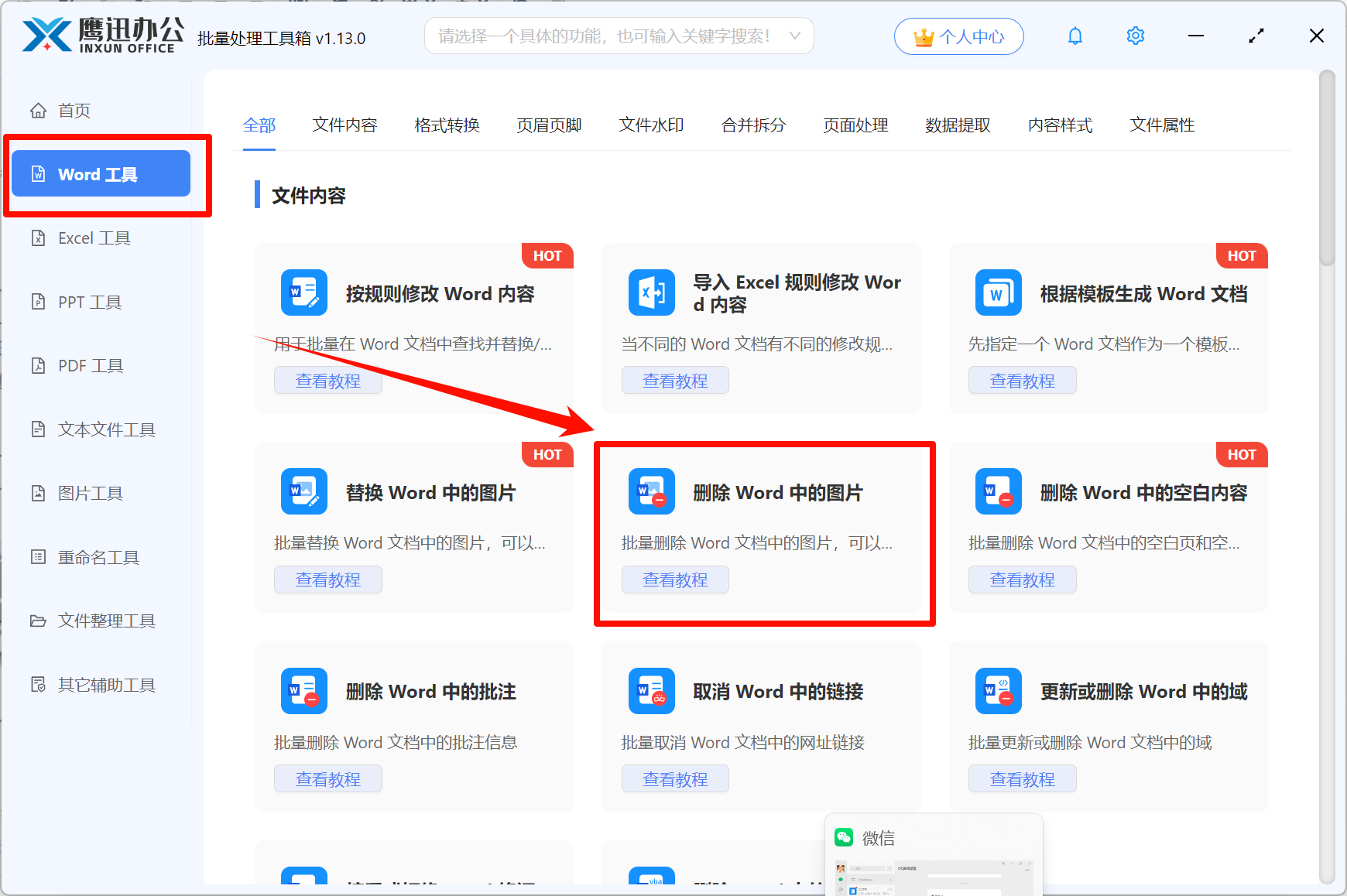Viewport: 1347px width, 896px height.
Task: Switch to the 格式转换 tab
Action: pos(447,125)
